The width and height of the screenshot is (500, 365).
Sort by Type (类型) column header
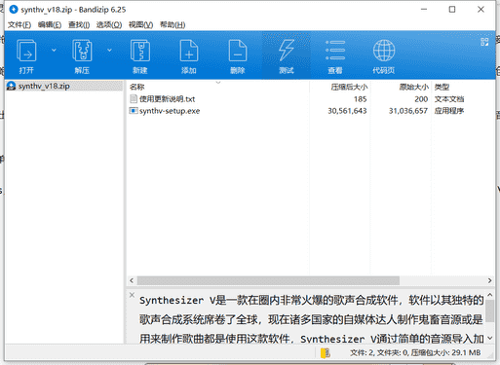463,87
